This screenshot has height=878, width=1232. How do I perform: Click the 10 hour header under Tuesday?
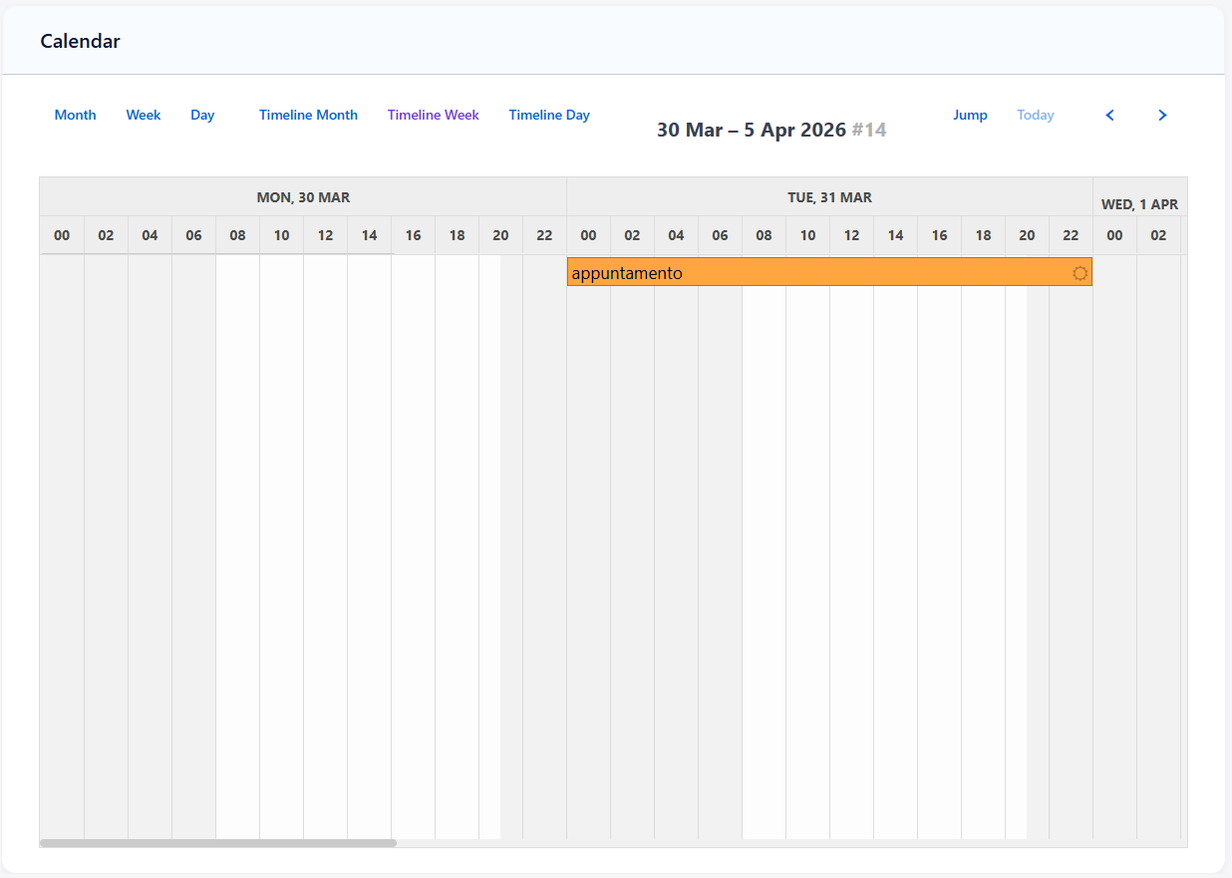807,236
